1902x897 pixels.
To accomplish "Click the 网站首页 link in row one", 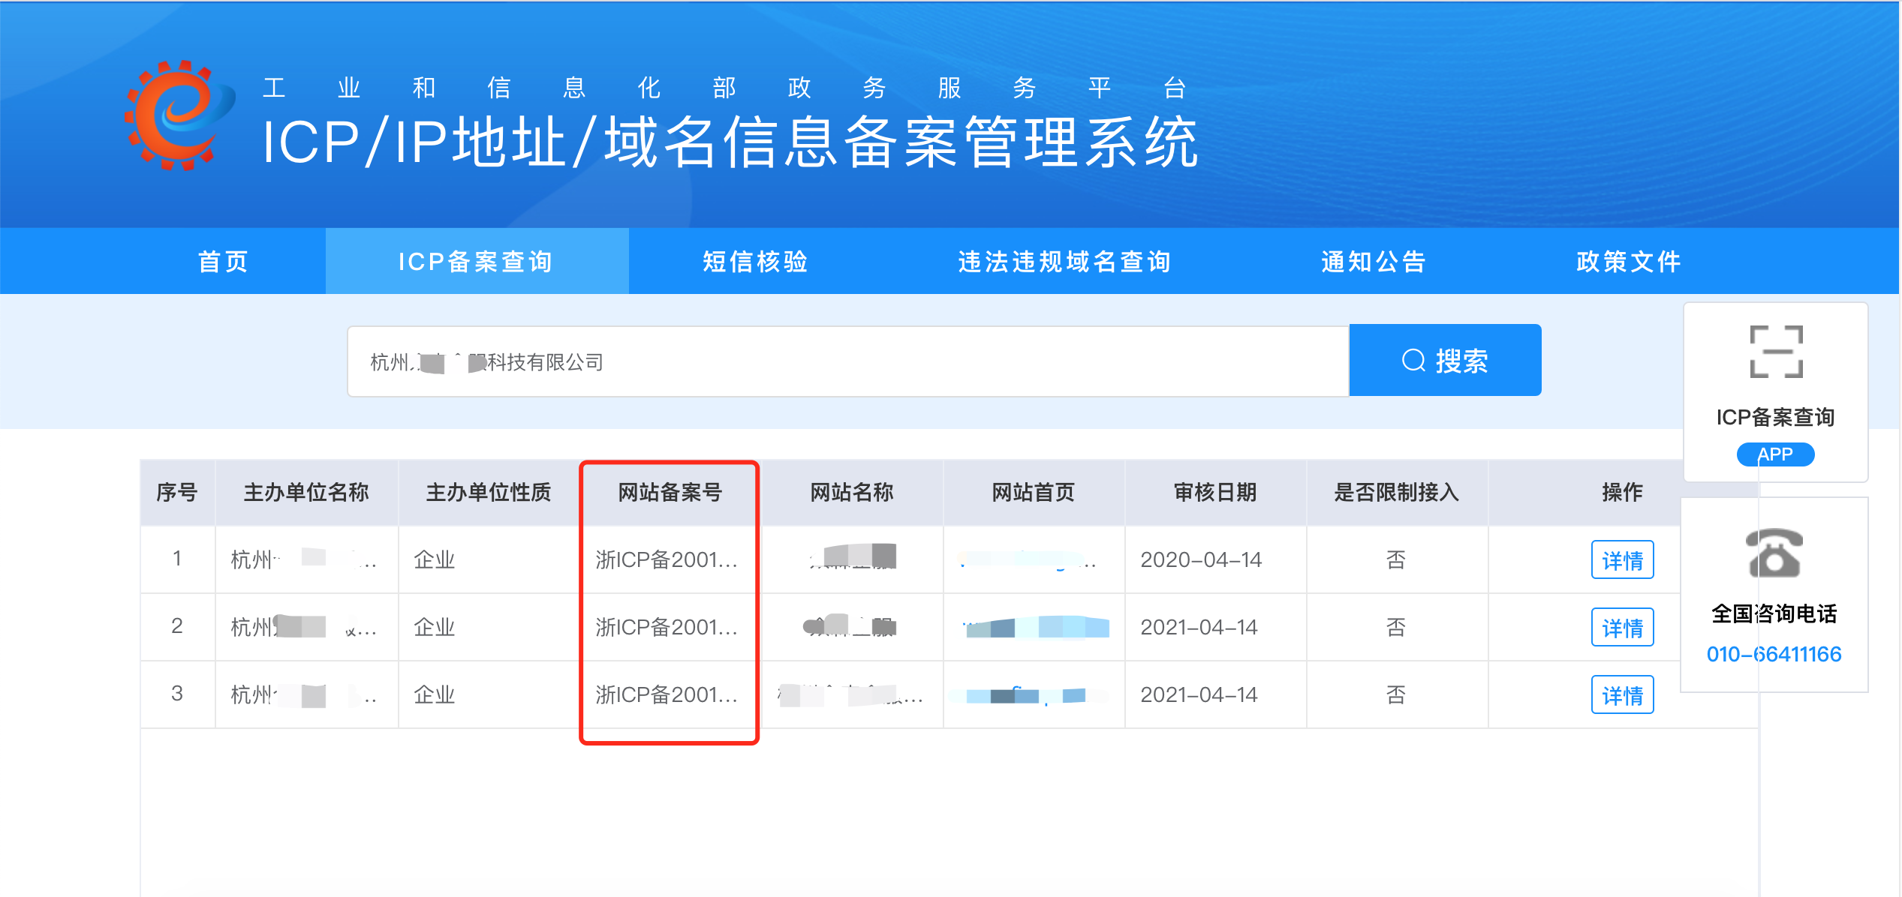I will click(x=1032, y=559).
